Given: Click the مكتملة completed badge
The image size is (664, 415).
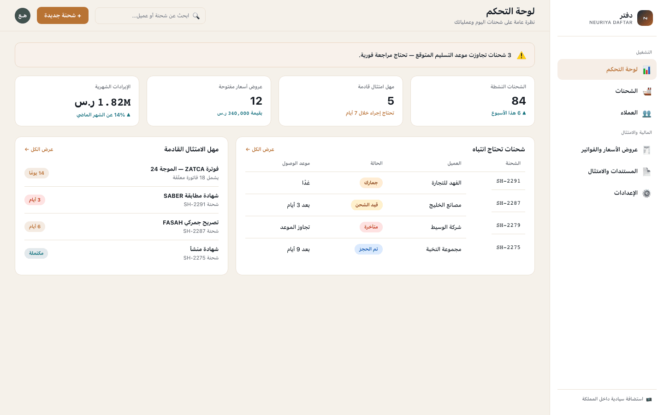Looking at the screenshot, I should [x=36, y=253].
